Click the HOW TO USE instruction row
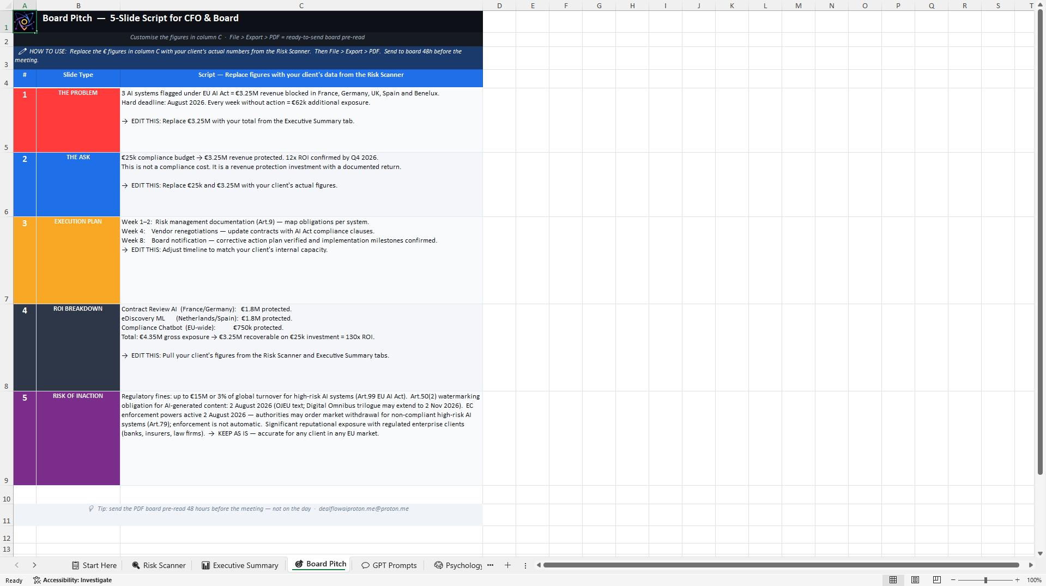 click(x=248, y=57)
